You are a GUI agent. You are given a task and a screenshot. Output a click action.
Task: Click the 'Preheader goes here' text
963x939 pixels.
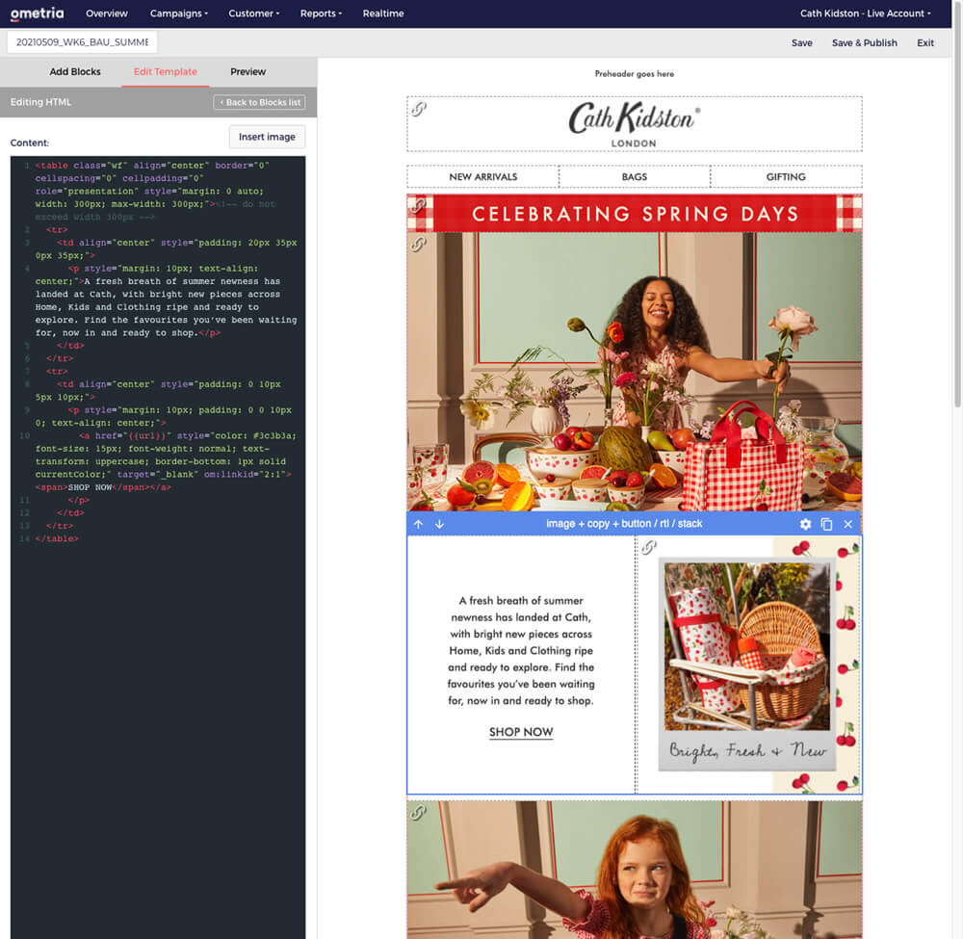point(634,74)
